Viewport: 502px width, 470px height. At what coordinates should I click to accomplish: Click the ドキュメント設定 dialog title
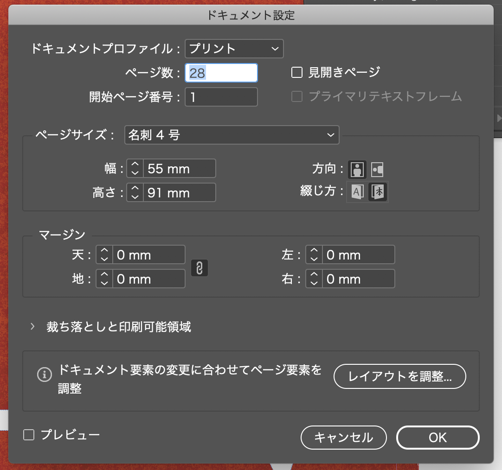(x=251, y=15)
